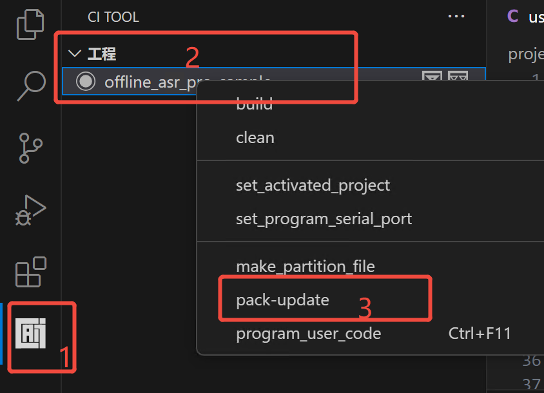Select set_activated_project menu entry
Screen dimensions: 544x393
pos(313,186)
